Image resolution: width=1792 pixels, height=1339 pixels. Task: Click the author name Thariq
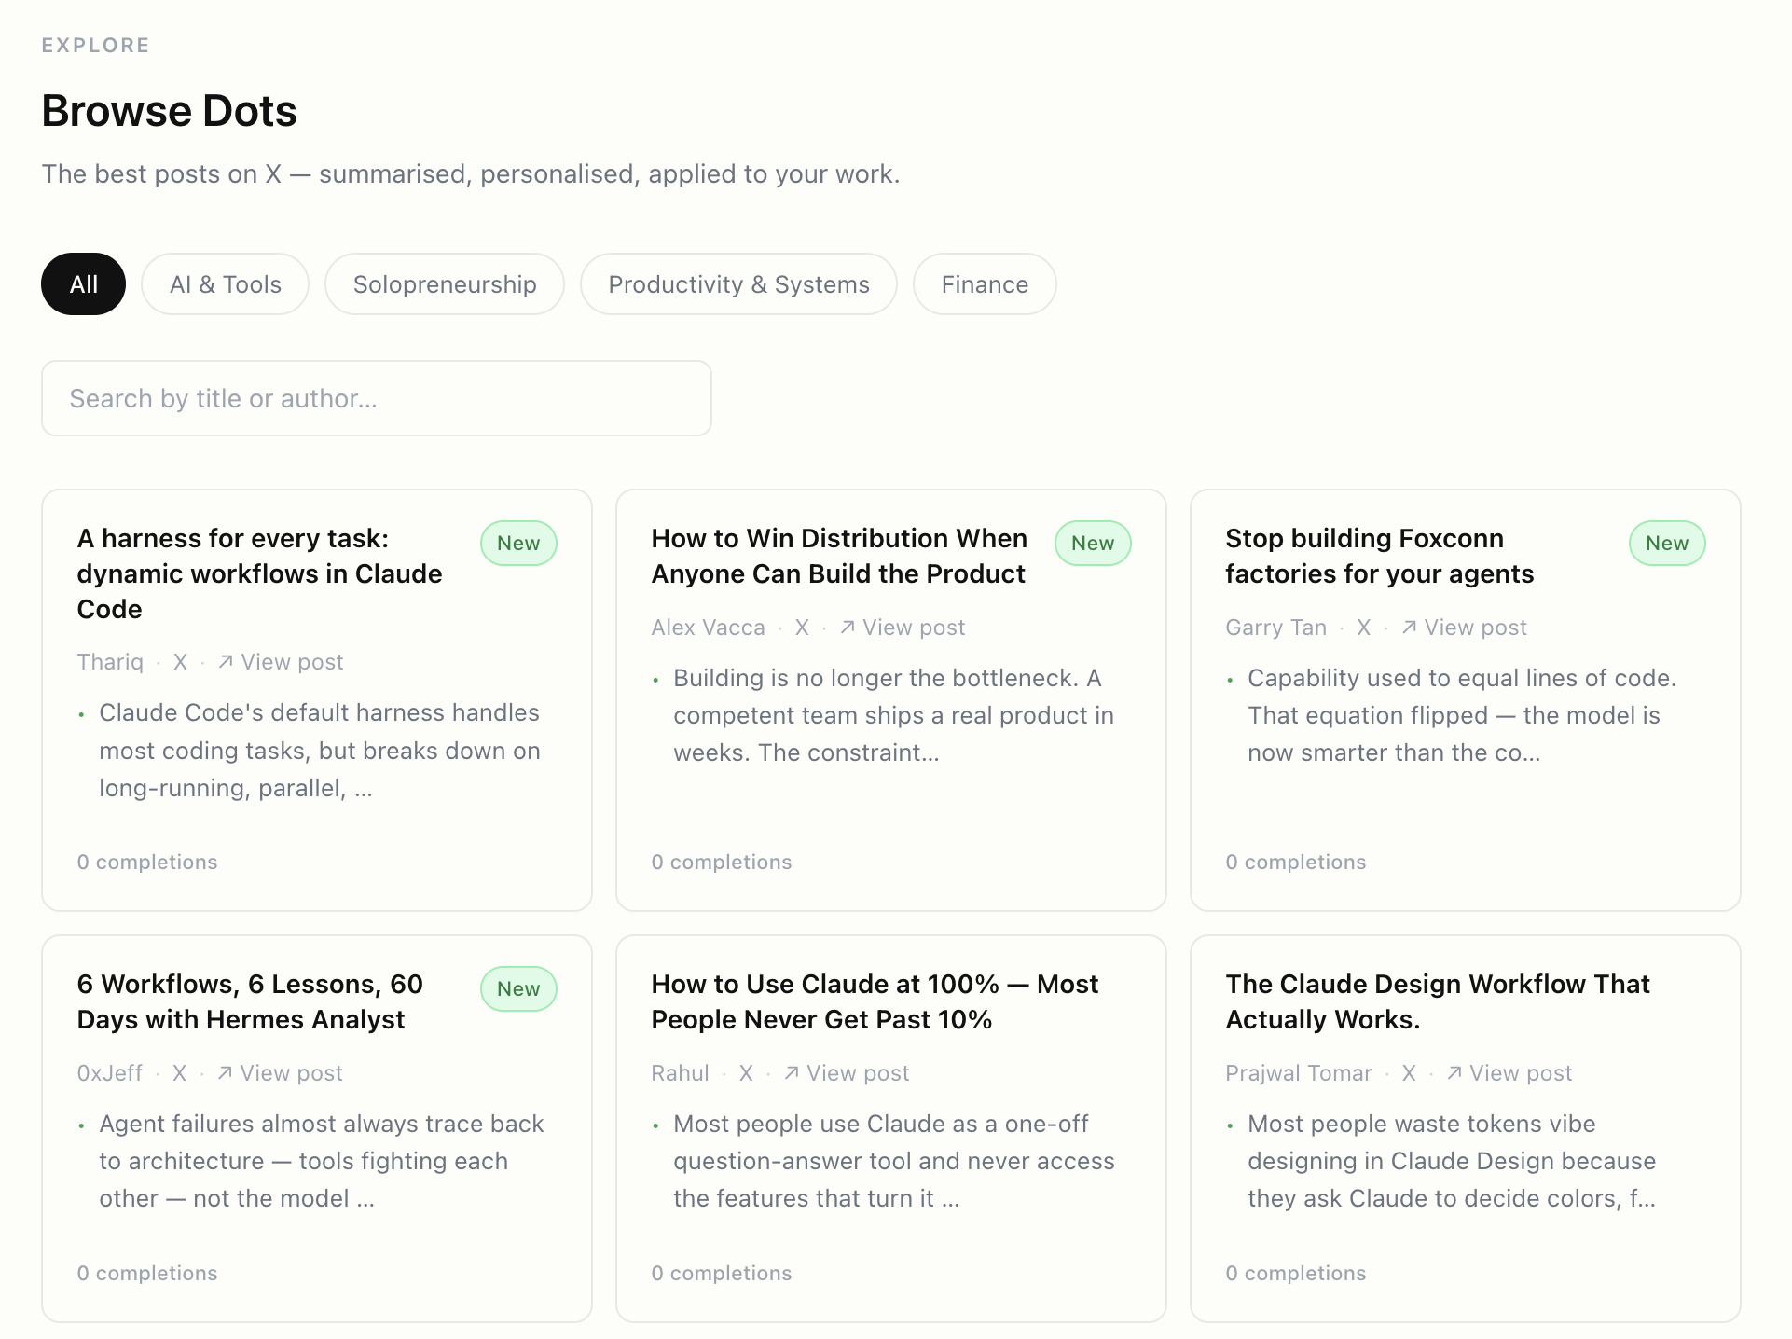(x=110, y=662)
